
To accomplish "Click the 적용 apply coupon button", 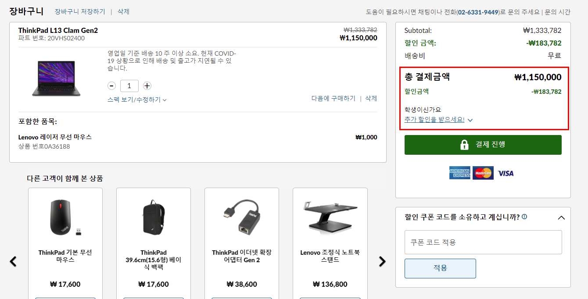I will pos(440,268).
